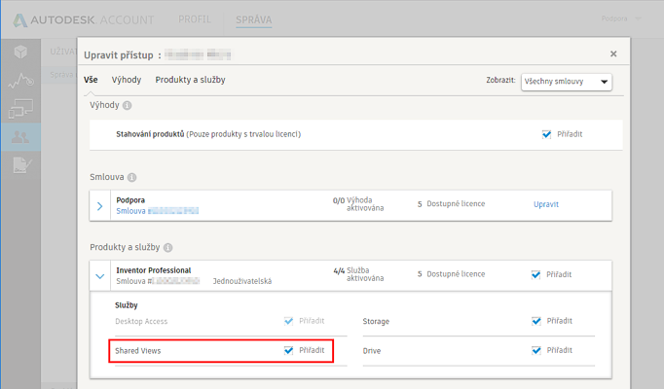The image size is (664, 389).
Task: Click info icon beside Produkty a služby heading
Action: 168,248
